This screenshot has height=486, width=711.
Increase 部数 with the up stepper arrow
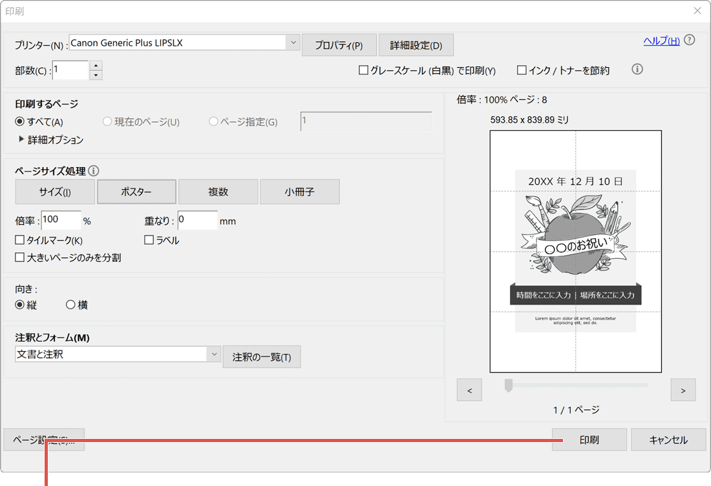click(96, 65)
